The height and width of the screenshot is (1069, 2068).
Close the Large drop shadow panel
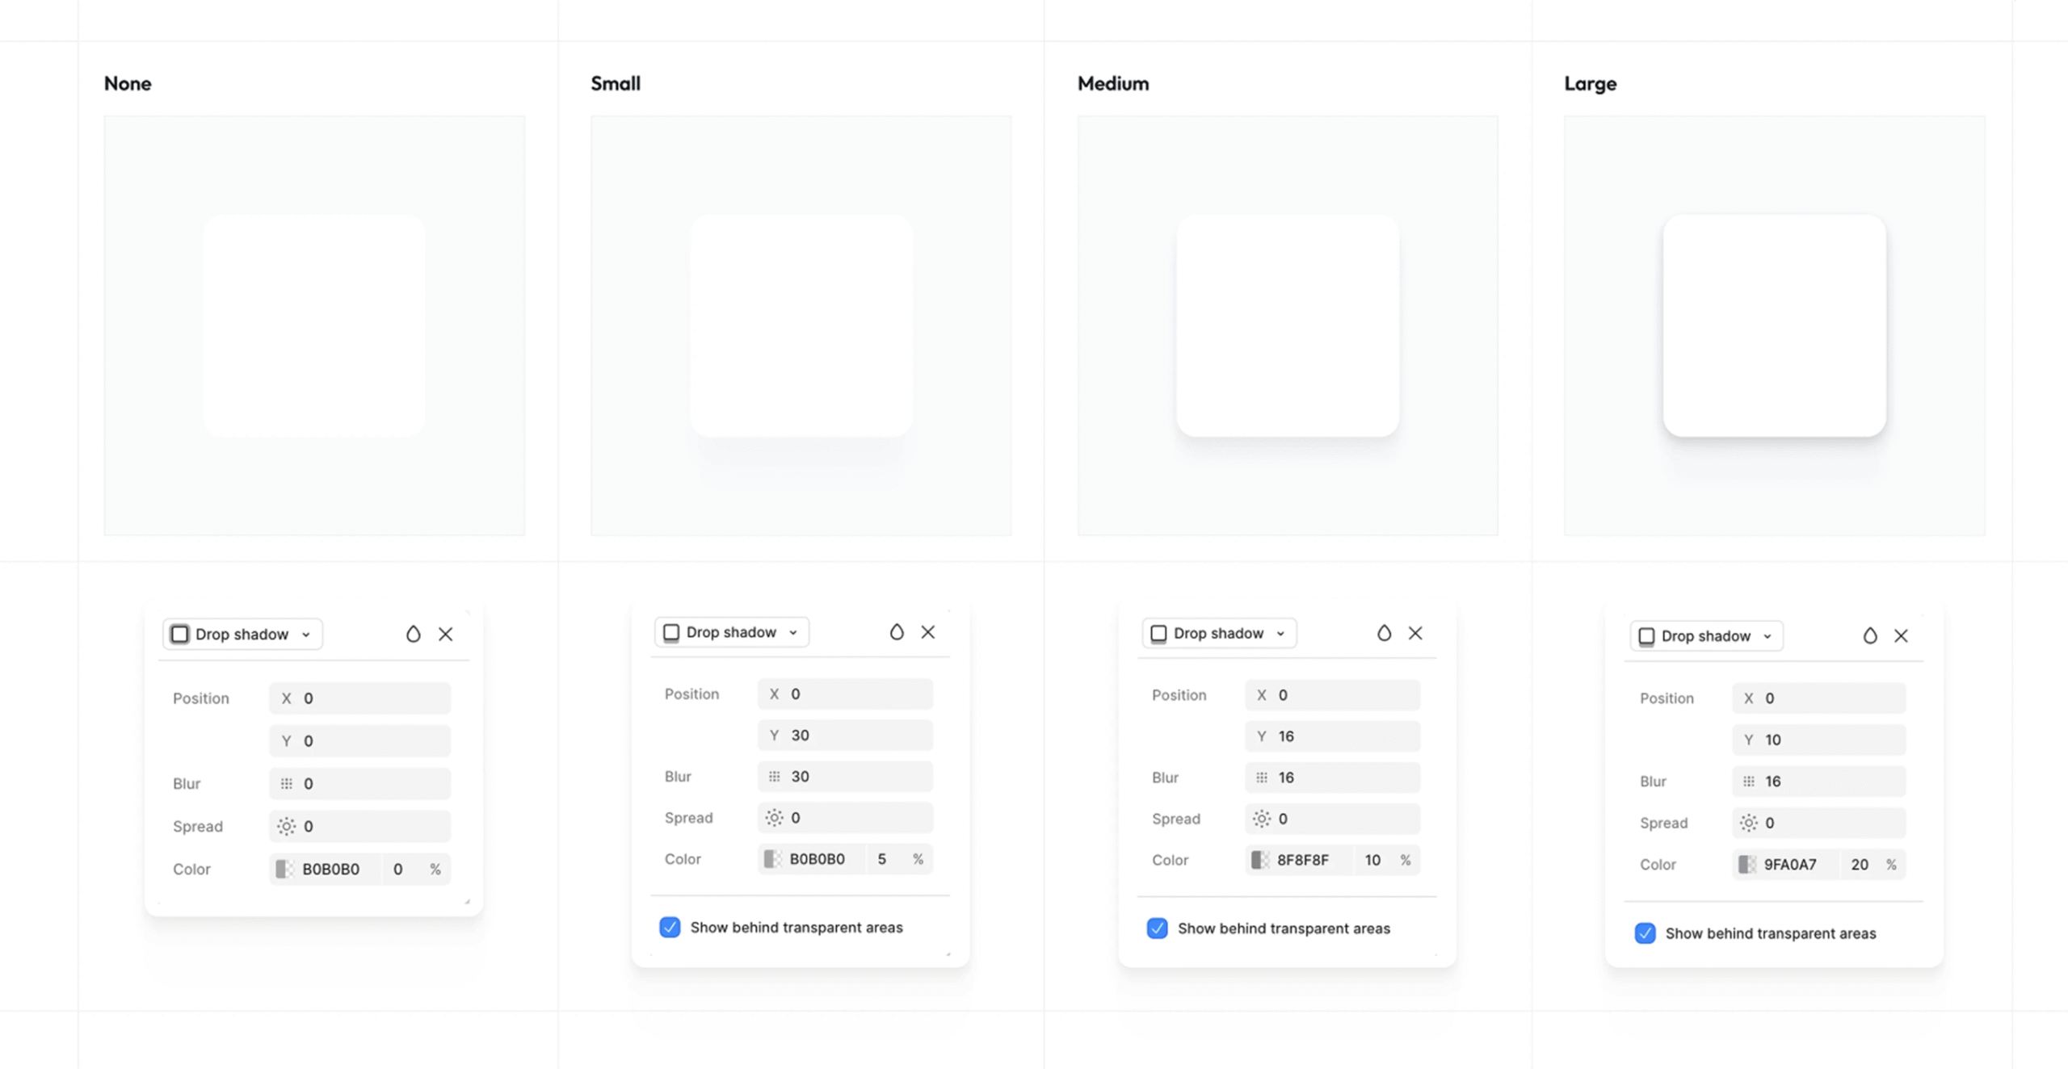click(x=1901, y=636)
